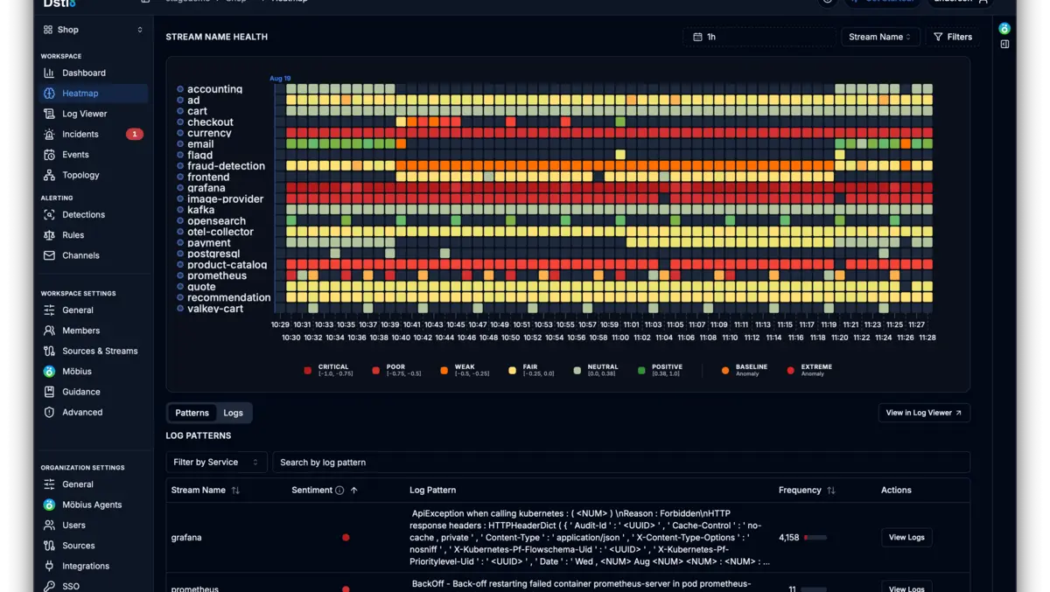Image resolution: width=1050 pixels, height=592 pixels.
Task: Click the Rules scale icon
Action: 49,234
